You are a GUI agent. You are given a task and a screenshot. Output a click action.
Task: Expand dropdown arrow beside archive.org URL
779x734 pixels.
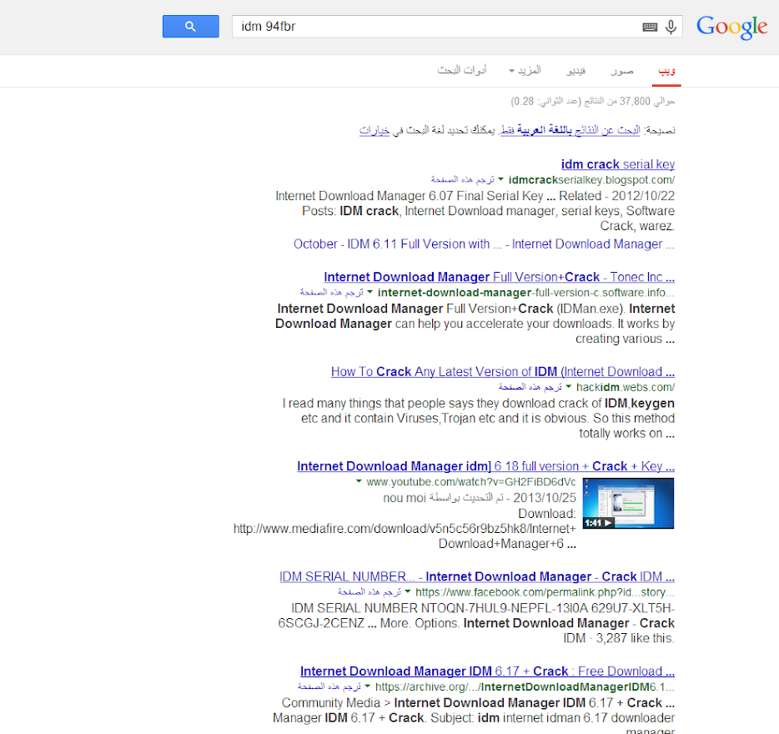click(368, 686)
